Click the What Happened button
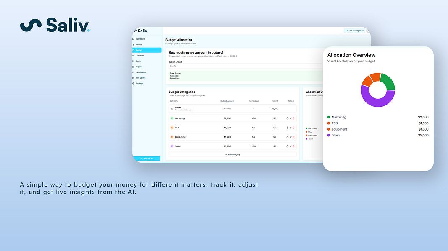The image size is (448, 251). point(354,31)
